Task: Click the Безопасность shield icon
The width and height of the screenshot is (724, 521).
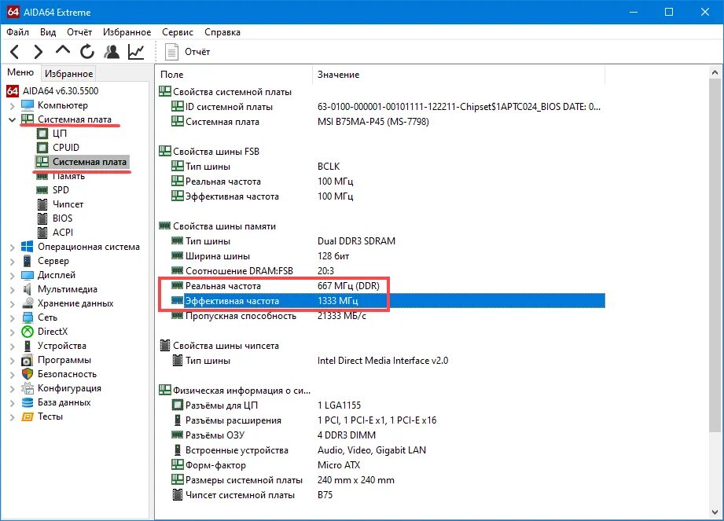Action: [x=28, y=374]
